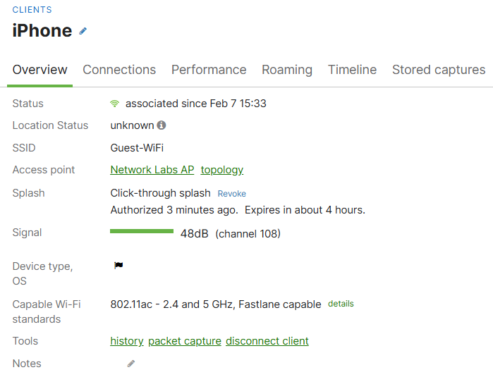The width and height of the screenshot is (493, 377).
Task: Switch to the Connections tab
Action: 119,70
